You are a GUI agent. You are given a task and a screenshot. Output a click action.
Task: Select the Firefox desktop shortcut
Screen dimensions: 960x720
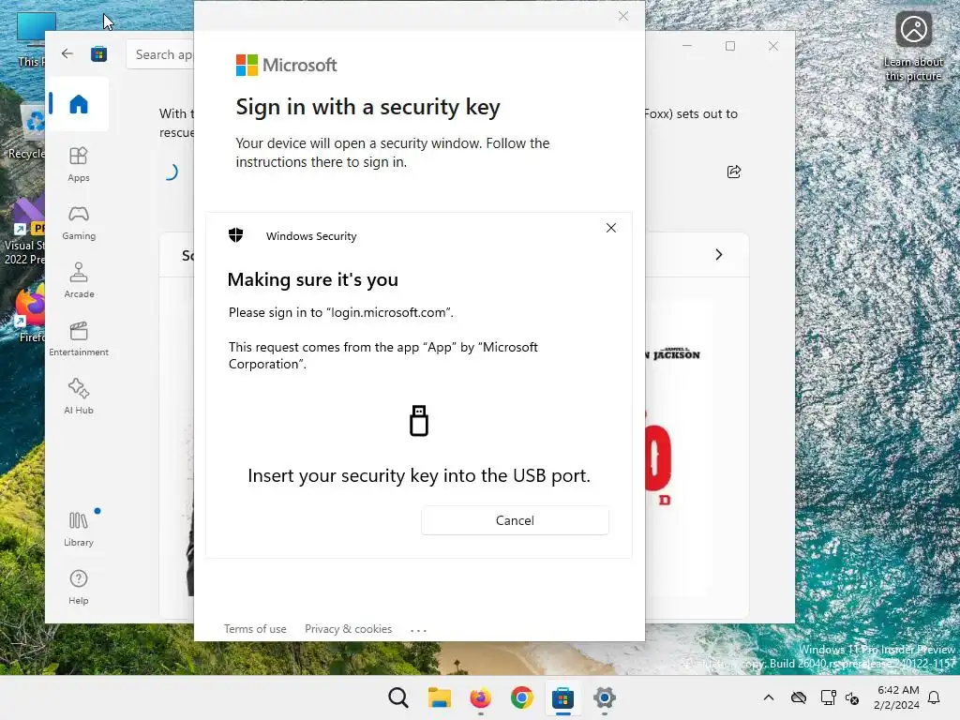pyautogui.click(x=28, y=315)
